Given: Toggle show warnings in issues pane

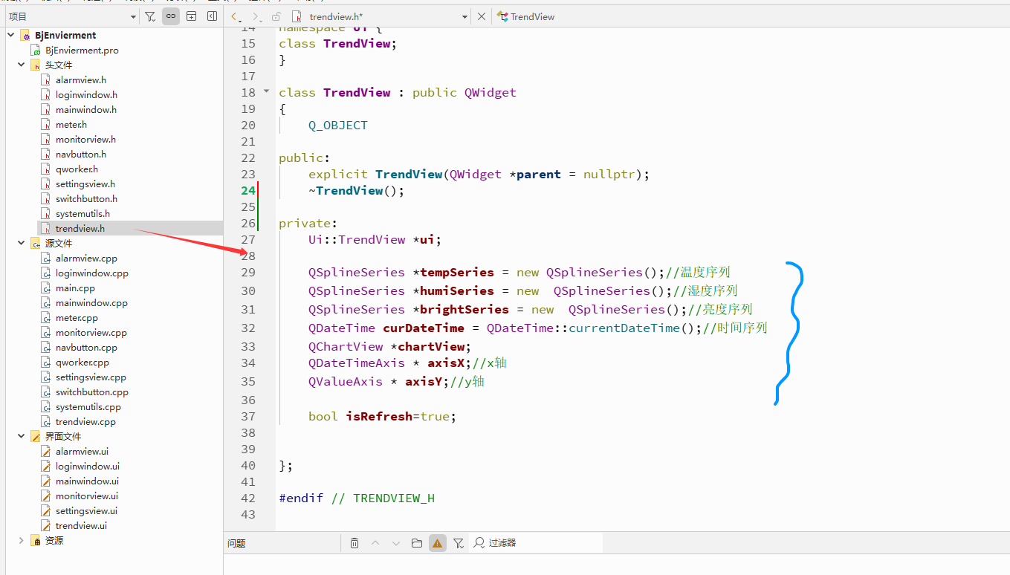Looking at the screenshot, I should tap(437, 543).
